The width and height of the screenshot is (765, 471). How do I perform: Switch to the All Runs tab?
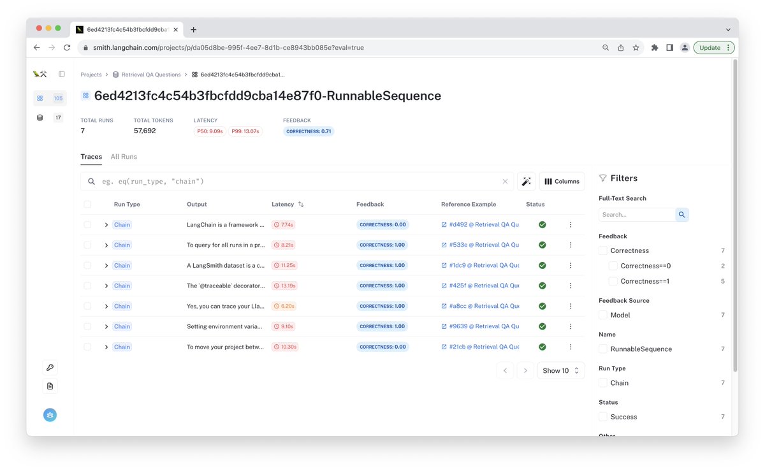[x=124, y=157]
